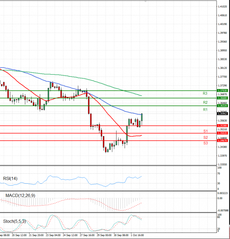Click the 1.37290 price axis value
The height and width of the screenshot is (239, 230).
(222, 86)
